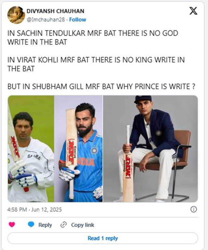Follow the @Imchauhan28 account
Viewport: 208px width, 250px height.
click(x=78, y=20)
